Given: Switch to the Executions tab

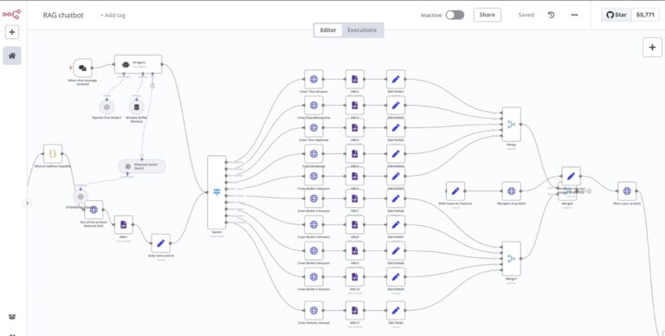Looking at the screenshot, I should click(362, 30).
